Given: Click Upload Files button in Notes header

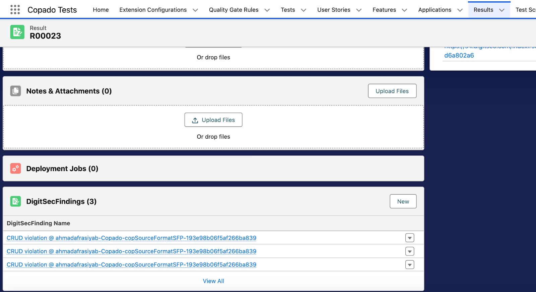Looking at the screenshot, I should pos(392,91).
